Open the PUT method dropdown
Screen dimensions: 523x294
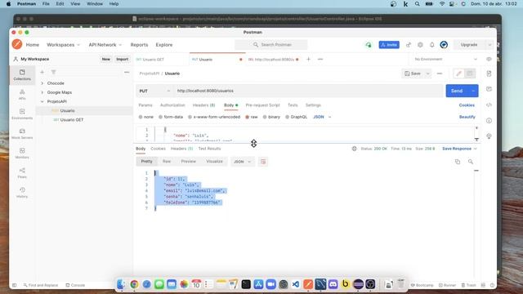(154, 91)
